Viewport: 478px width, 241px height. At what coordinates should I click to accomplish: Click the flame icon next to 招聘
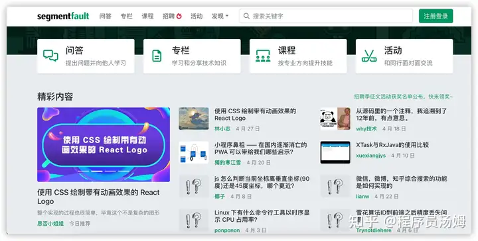[179, 16]
